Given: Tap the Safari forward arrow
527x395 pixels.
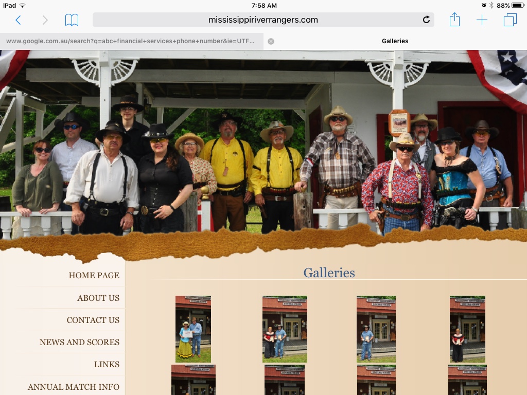Looking at the screenshot, I should (45, 20).
